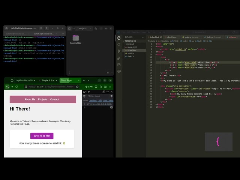Toggle Info console filter
The height and width of the screenshot is (180, 240).
(x=100, y=100)
